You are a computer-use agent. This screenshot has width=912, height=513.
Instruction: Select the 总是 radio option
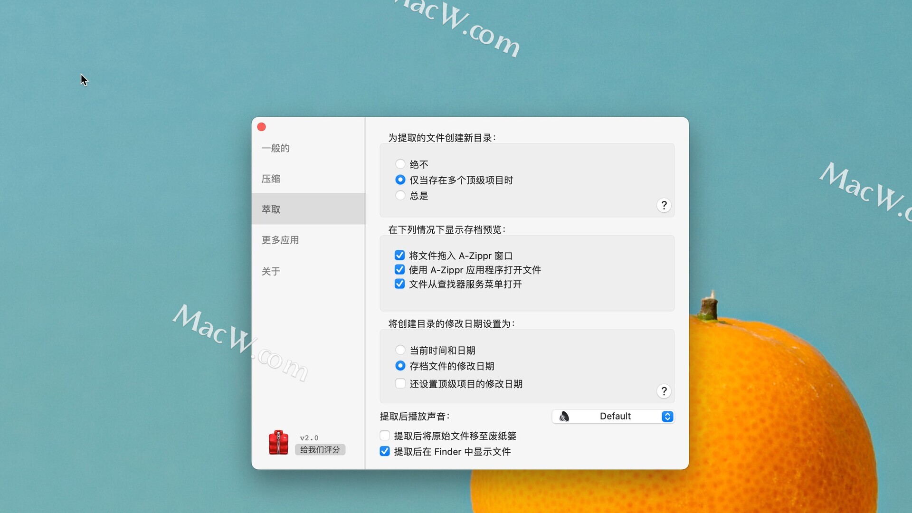click(400, 195)
